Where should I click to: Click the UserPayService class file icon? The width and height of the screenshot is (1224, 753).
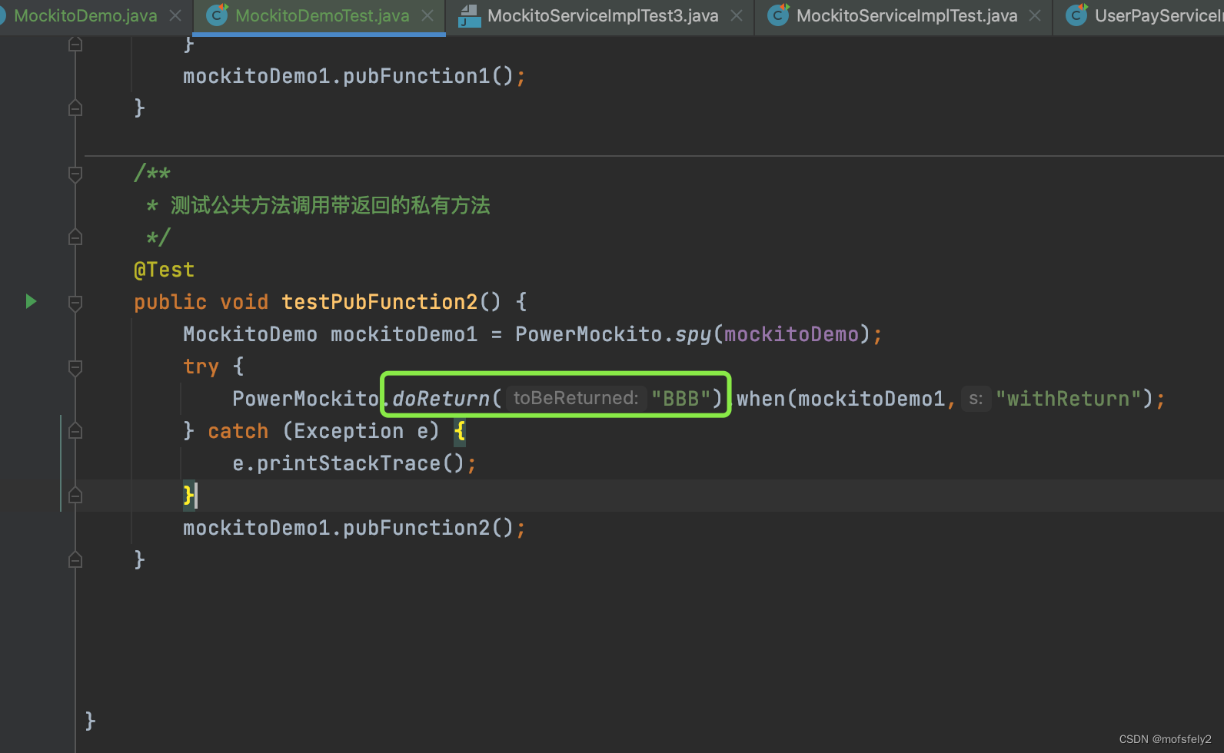pos(1076,15)
